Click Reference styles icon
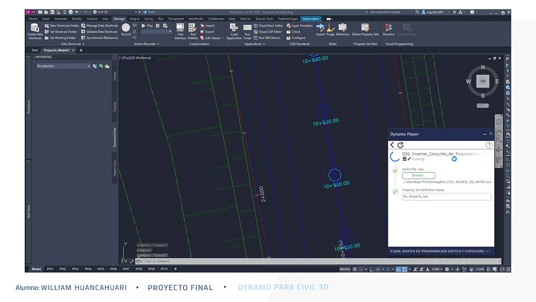The image size is (536, 302). 342,29
